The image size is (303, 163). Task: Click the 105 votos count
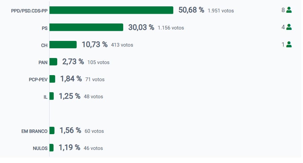point(98,62)
